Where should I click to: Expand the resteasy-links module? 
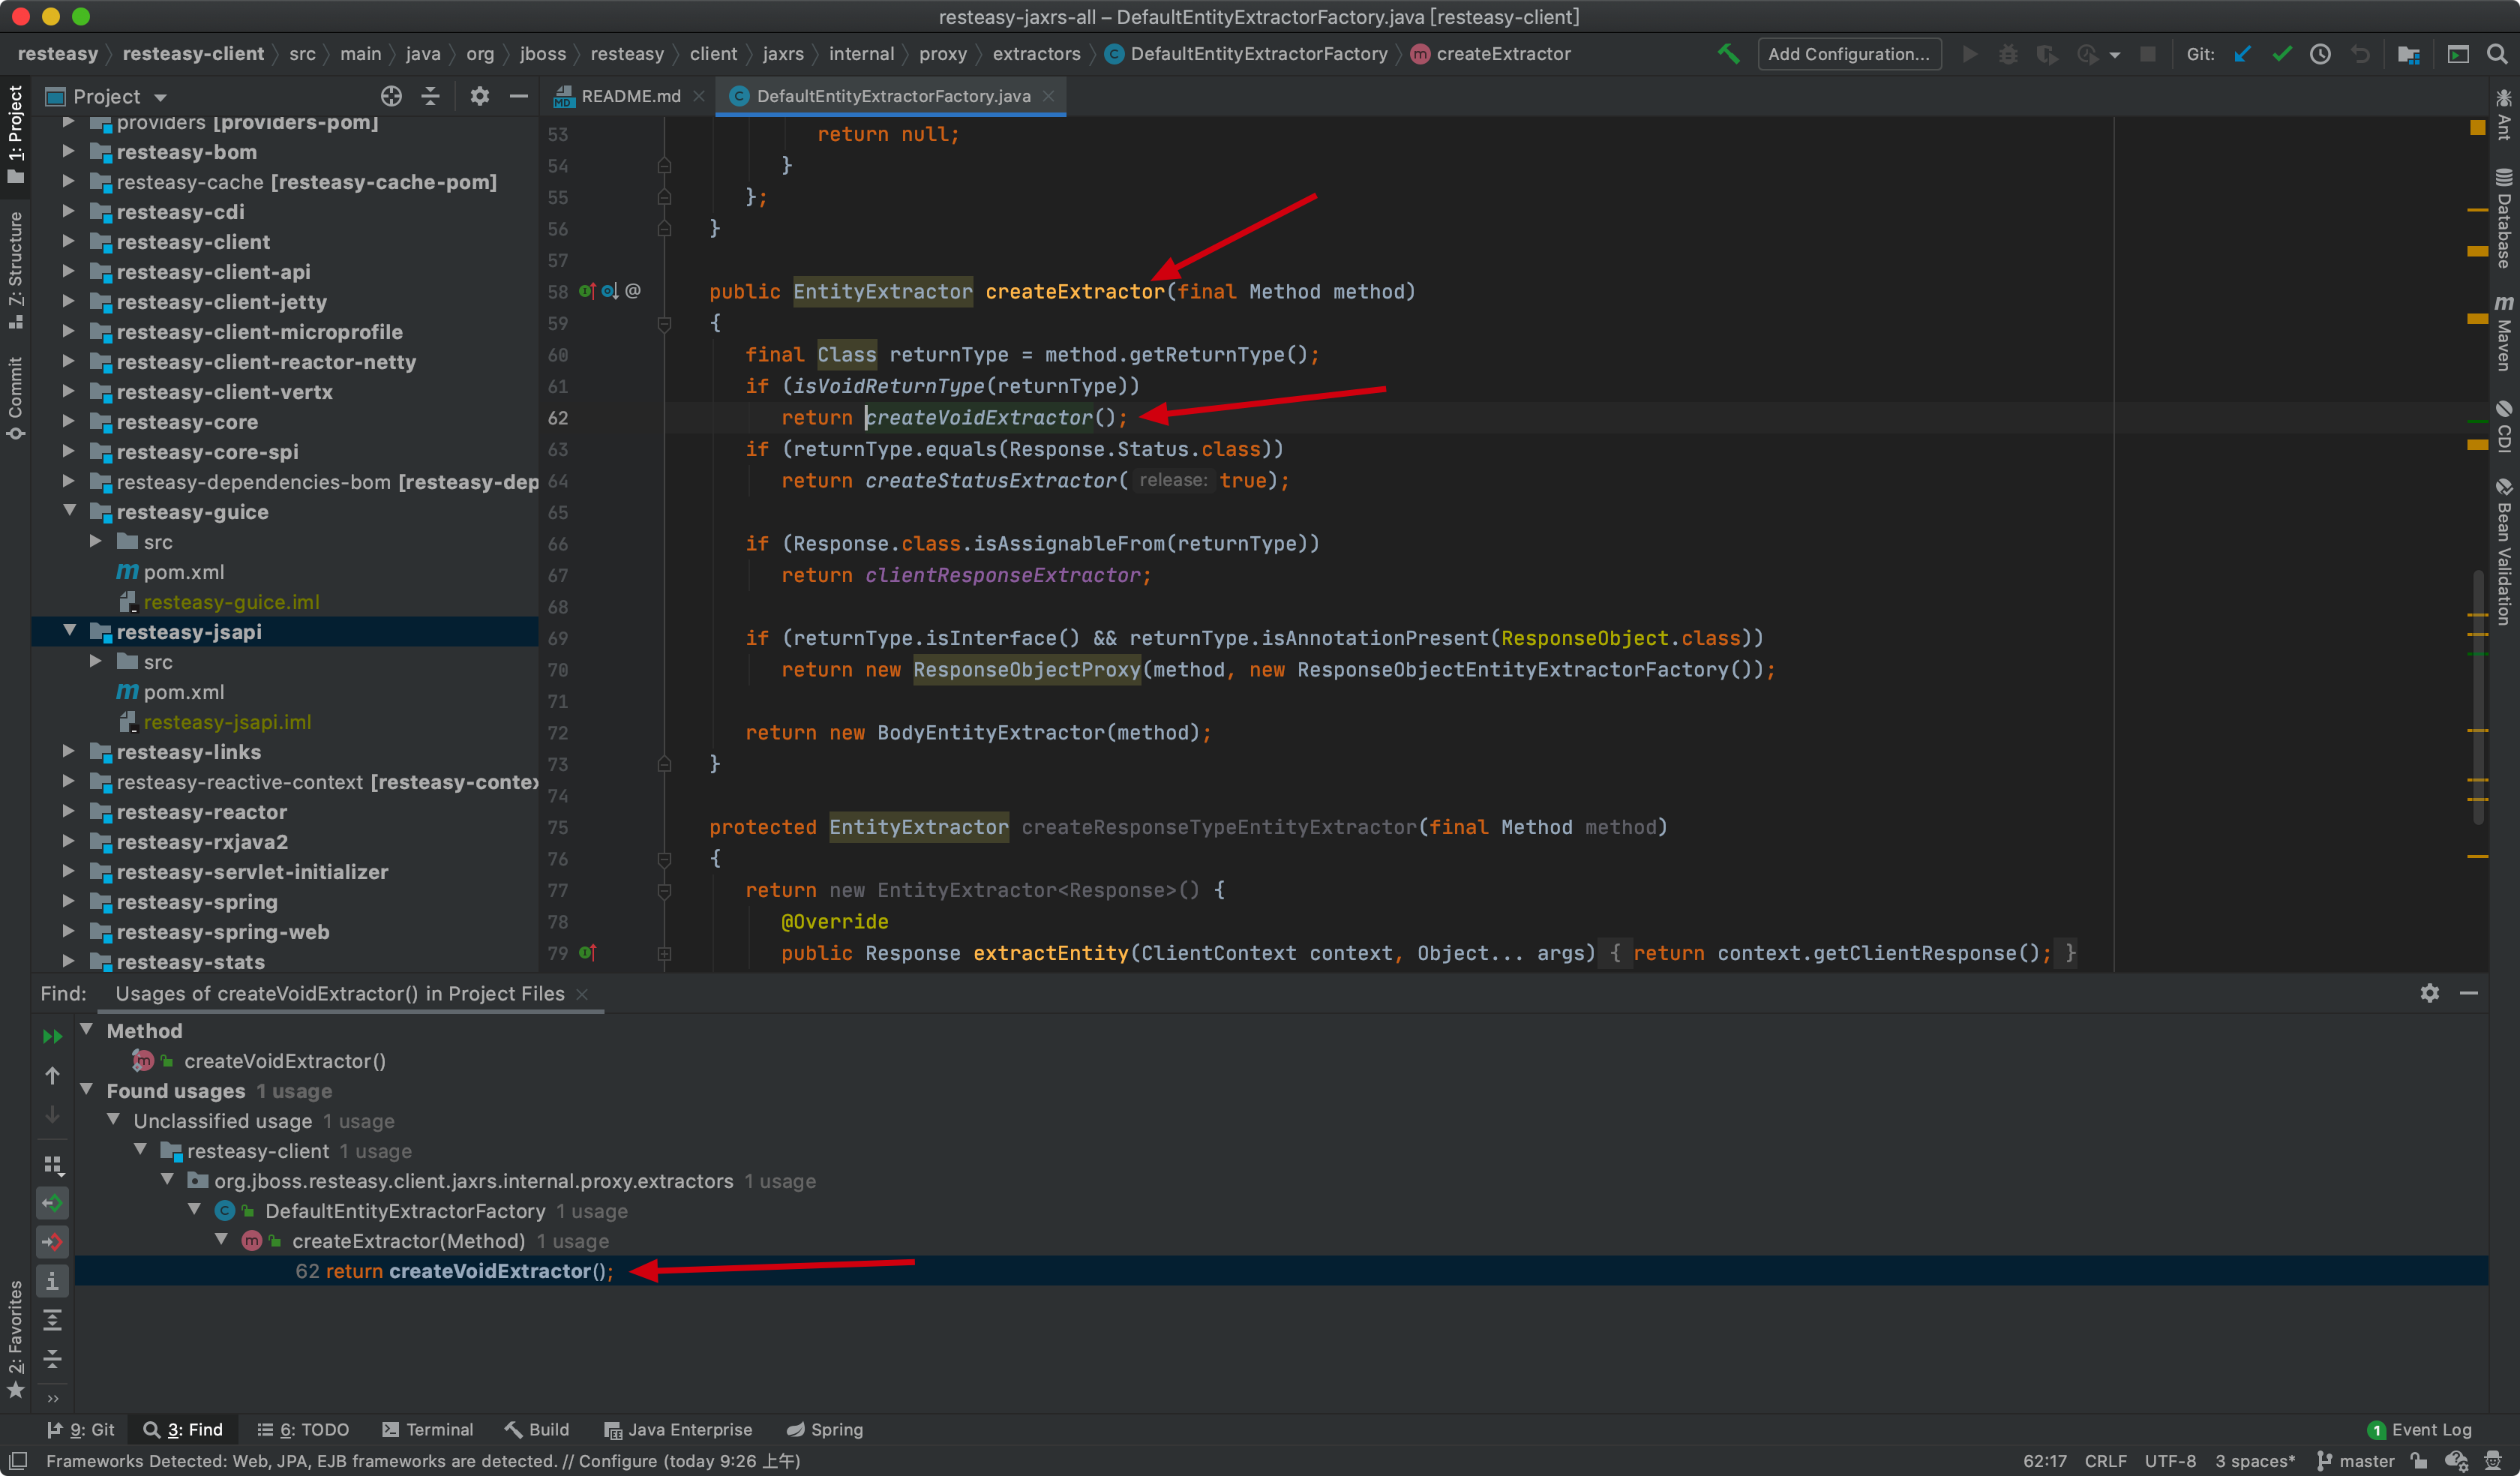[69, 751]
